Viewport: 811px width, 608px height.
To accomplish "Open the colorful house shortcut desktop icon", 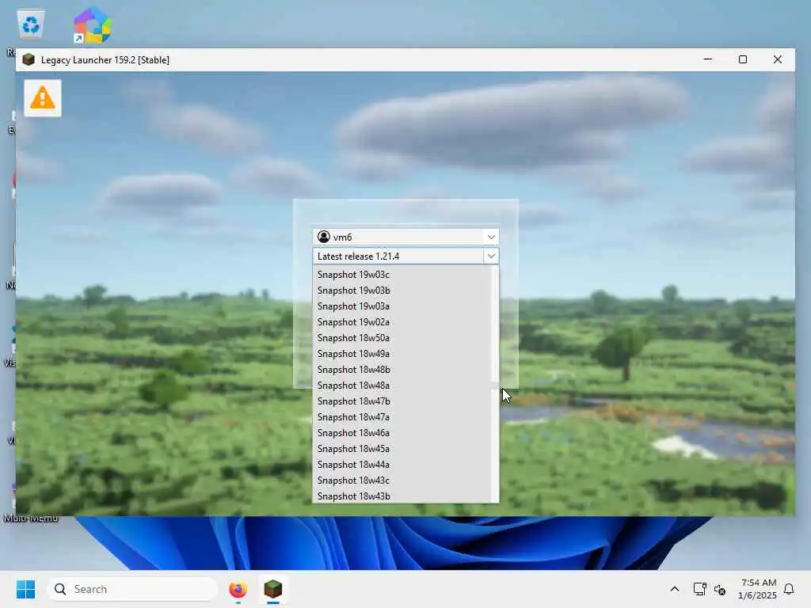I will (x=92, y=25).
